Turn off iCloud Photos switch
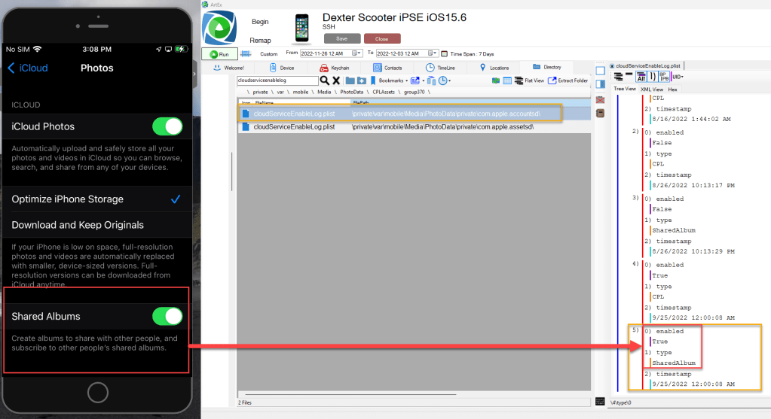Image resolution: width=771 pixels, height=419 pixels. (x=167, y=126)
